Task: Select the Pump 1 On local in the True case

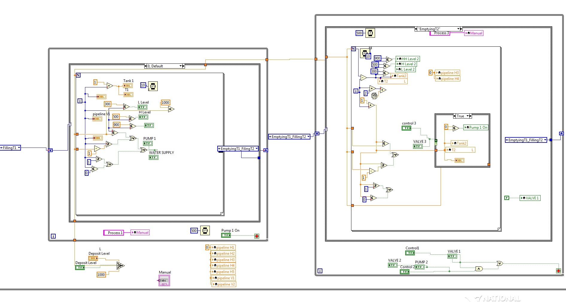Action: 476,128
